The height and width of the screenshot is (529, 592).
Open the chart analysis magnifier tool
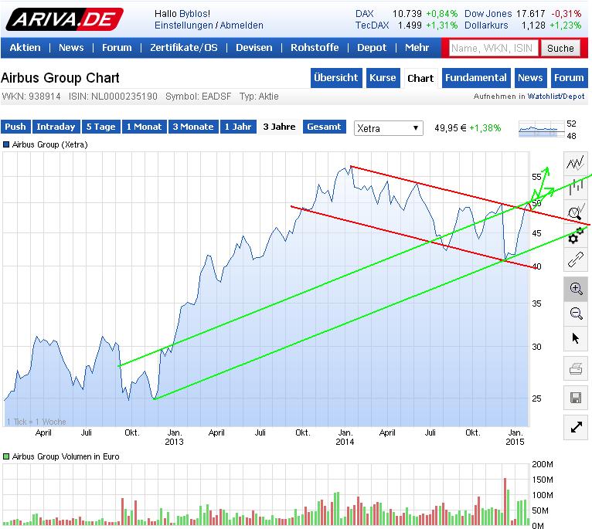click(x=576, y=212)
